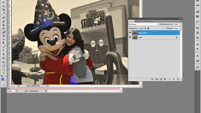201x113 pixels.
Task: Open the blend mode dropdown
Action: coord(144,24)
